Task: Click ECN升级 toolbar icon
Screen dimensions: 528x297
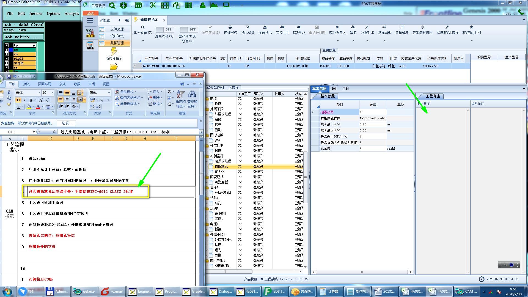Action: pos(299,30)
